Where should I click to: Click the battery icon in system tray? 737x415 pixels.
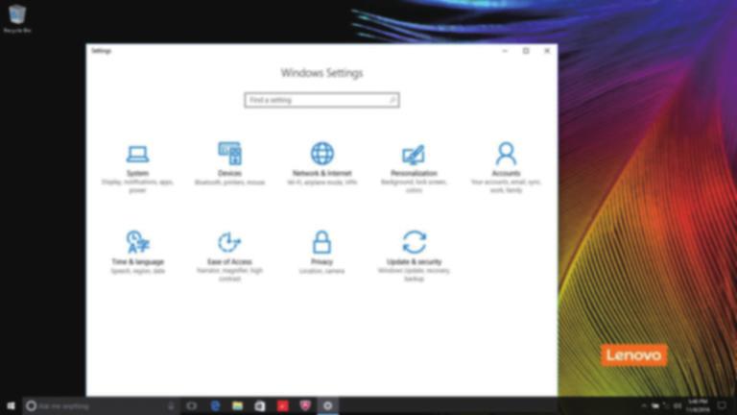655,405
